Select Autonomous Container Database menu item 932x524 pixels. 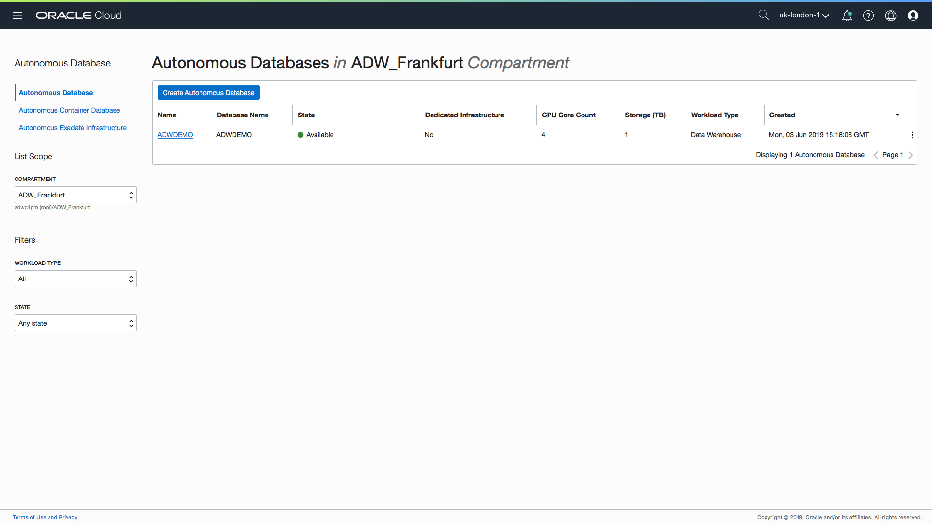69,110
